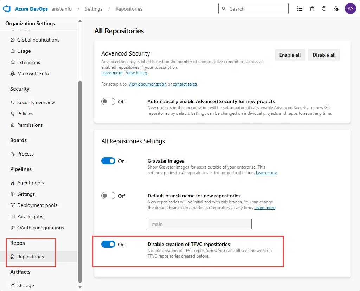Open Agent pools via its sidebar icon
The height and width of the screenshot is (291, 360).
(x=12, y=183)
